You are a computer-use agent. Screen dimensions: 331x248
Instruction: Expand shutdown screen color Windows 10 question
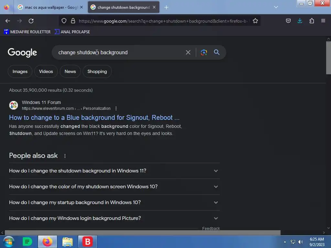[114, 187]
